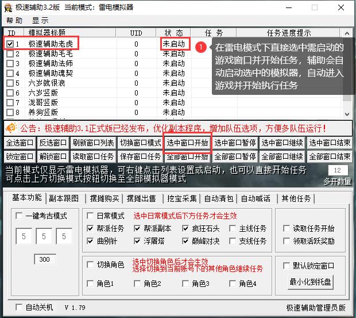Check row 3 极速辅助法师 checkbox

point(10,63)
